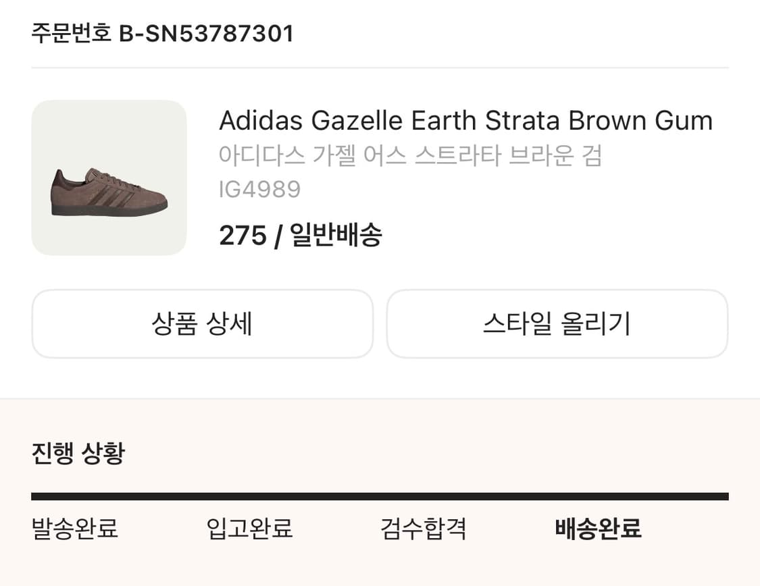Click the product name Adidas Gazelle Earth Strata
The width and height of the screenshot is (760, 586).
[466, 120]
